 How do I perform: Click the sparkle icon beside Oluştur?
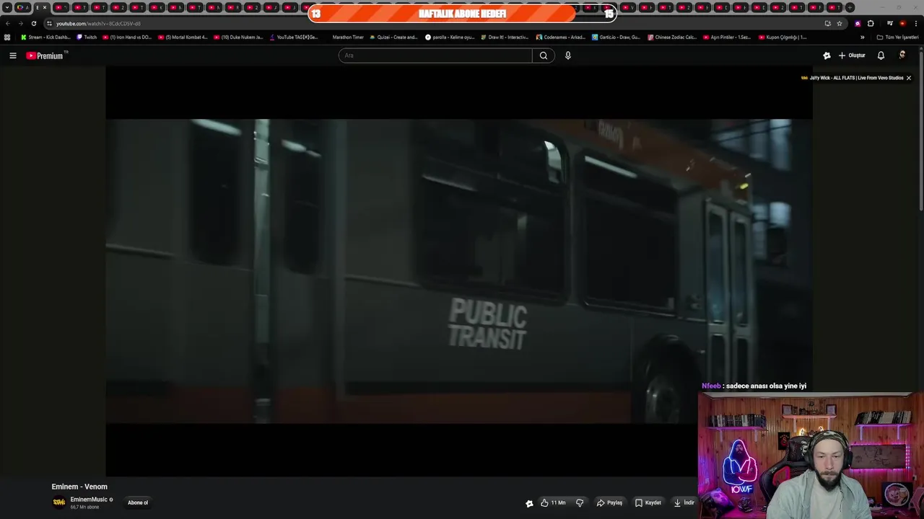(827, 56)
